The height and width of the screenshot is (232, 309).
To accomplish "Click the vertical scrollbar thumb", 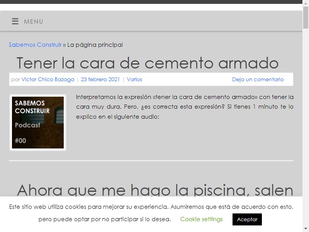I will point(306,17).
